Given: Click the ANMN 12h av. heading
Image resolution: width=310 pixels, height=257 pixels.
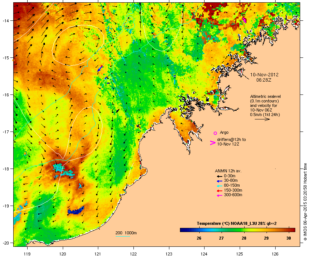Looking at the screenshot, I should click(x=228, y=171).
